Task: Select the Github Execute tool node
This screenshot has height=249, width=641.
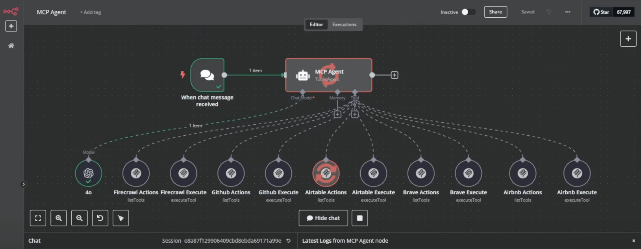Action: pos(278,173)
